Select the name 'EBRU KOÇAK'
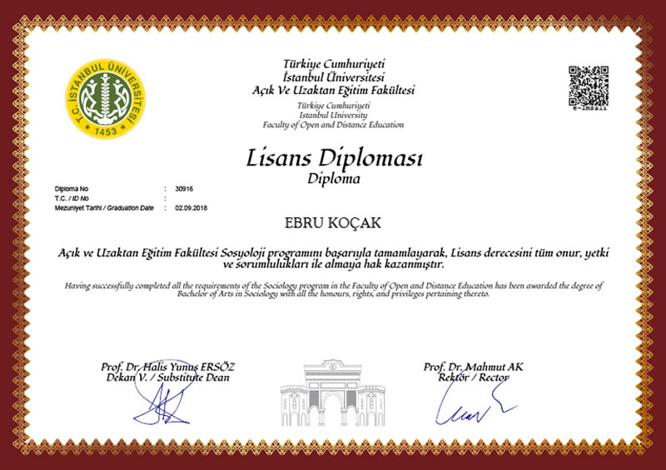Viewport: 666px width, 470px height. click(333, 223)
